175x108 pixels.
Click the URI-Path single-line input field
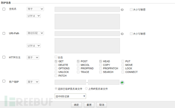click(87, 34)
